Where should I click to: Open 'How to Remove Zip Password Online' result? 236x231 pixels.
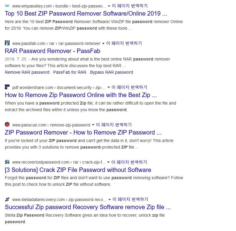point(81,95)
